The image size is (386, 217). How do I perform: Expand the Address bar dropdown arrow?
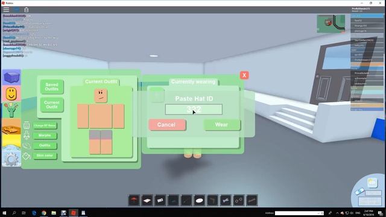click(319, 213)
